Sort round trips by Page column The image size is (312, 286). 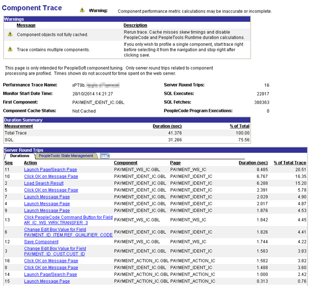[176, 163]
